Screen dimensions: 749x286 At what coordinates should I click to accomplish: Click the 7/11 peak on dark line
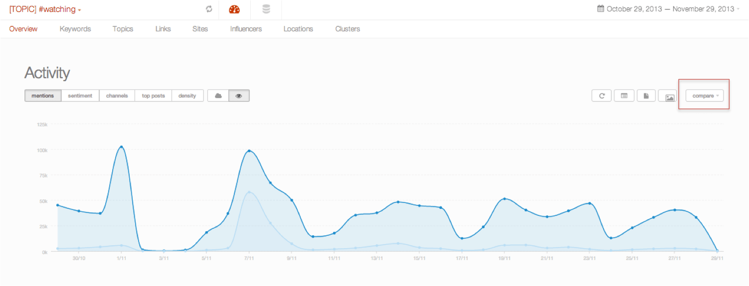[x=249, y=151]
